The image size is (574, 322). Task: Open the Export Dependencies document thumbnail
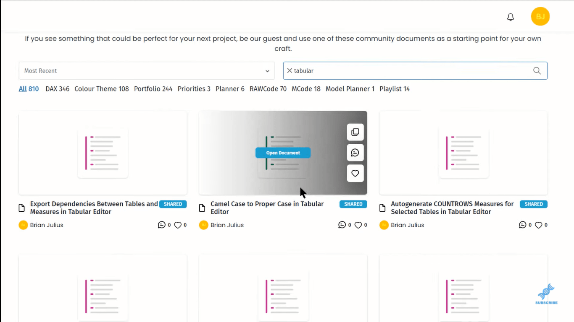103,153
